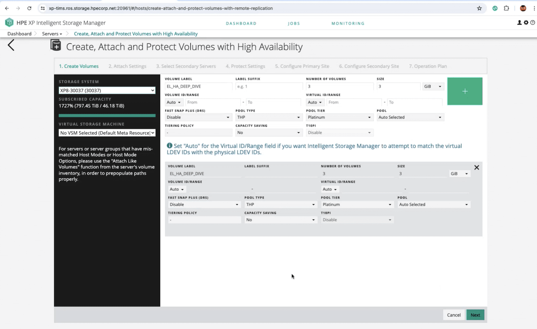Select step 2 Attach Settings
This screenshot has height=329, width=537.
coord(127,66)
